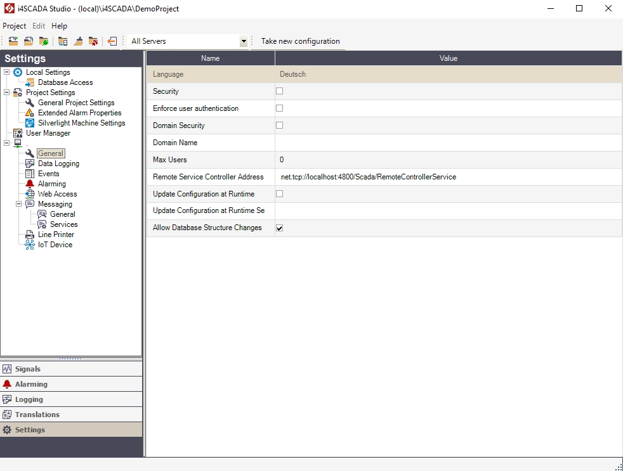This screenshot has width=623, height=471.
Task: Select the IoT Device node icon
Action: 30,245
